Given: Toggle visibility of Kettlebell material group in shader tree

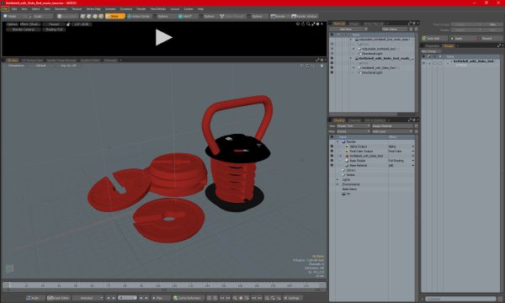Looking at the screenshot, I should tap(332, 156).
